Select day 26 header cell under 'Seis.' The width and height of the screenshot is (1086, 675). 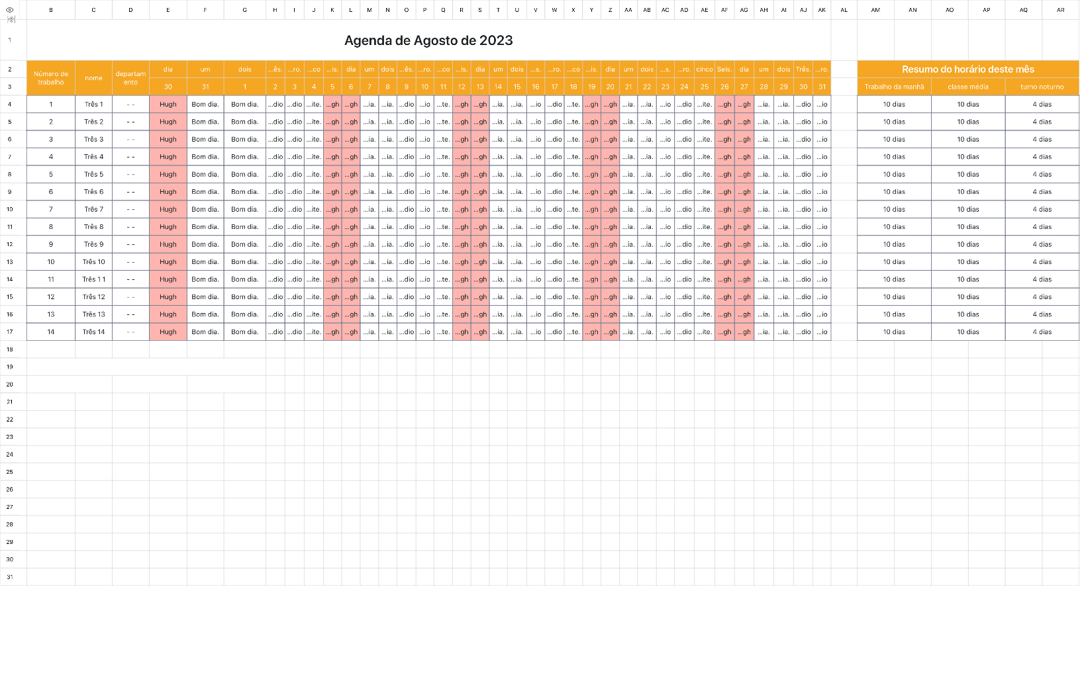[x=724, y=87]
